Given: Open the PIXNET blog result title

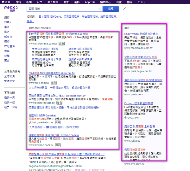Looking at the screenshot, I should (66, 154).
